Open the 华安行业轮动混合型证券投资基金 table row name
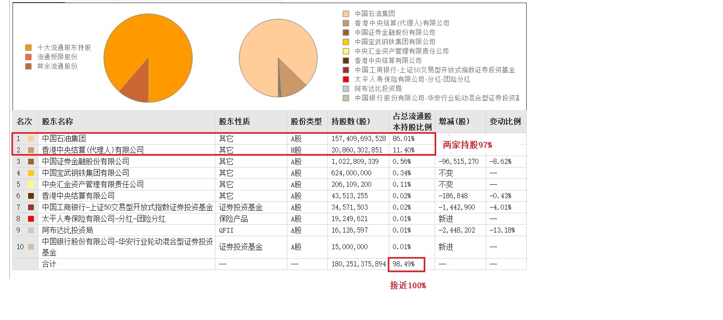Viewport: 723px width, 320px height. [x=128, y=247]
